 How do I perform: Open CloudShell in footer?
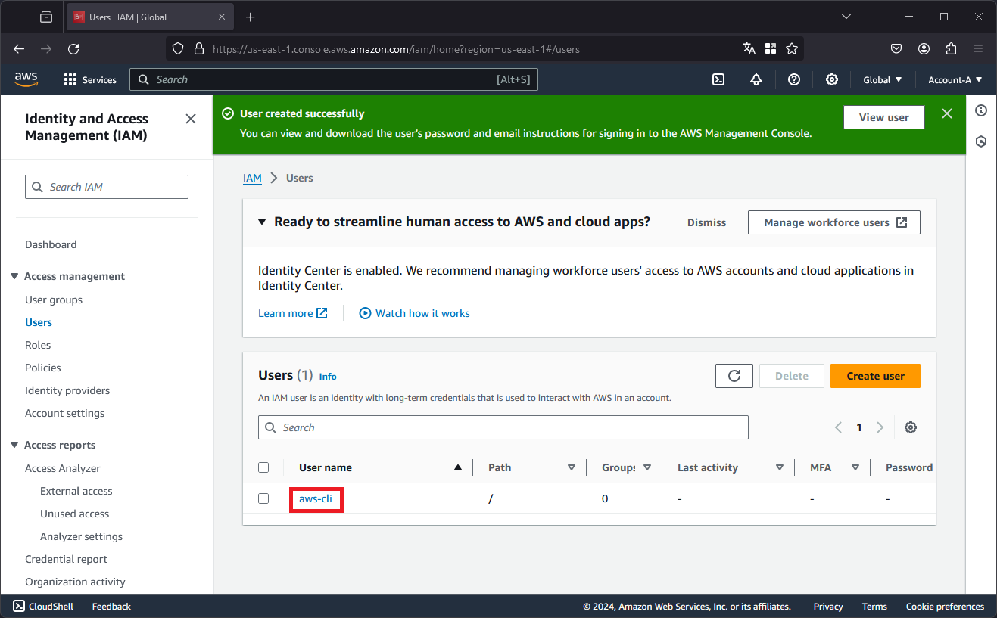pos(44,606)
